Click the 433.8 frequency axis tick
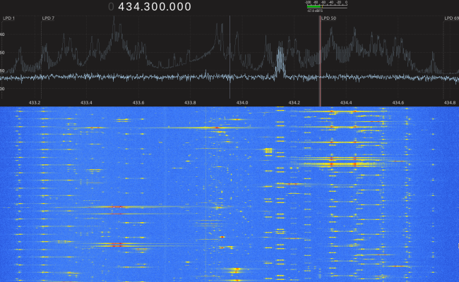Screen dimensions: 459x282 point(190,102)
